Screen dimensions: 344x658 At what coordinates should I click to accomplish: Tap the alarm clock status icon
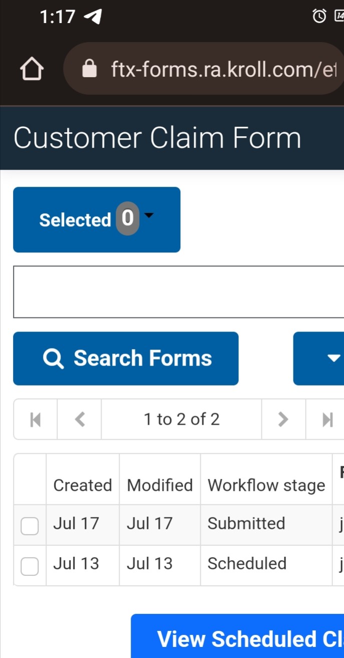[319, 17]
